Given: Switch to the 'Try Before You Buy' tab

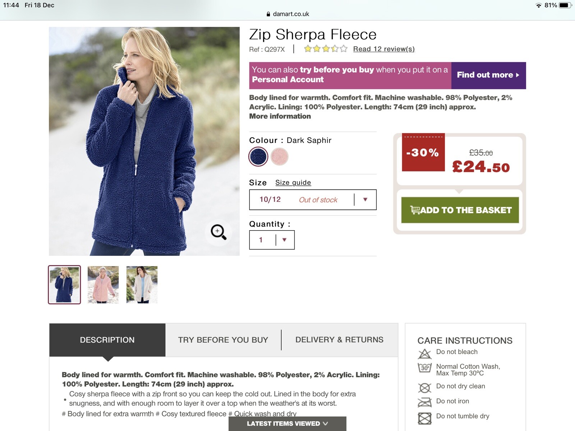Looking at the screenshot, I should click(222, 339).
